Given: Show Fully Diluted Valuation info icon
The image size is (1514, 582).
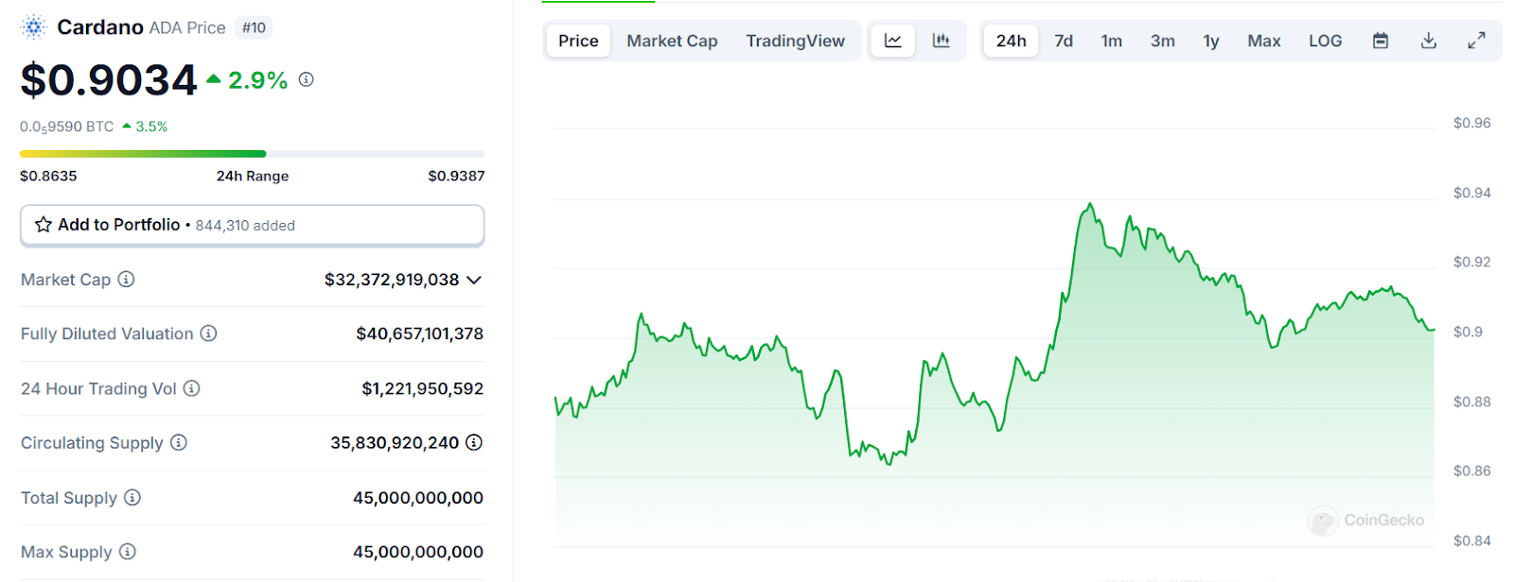Looking at the screenshot, I should [209, 334].
